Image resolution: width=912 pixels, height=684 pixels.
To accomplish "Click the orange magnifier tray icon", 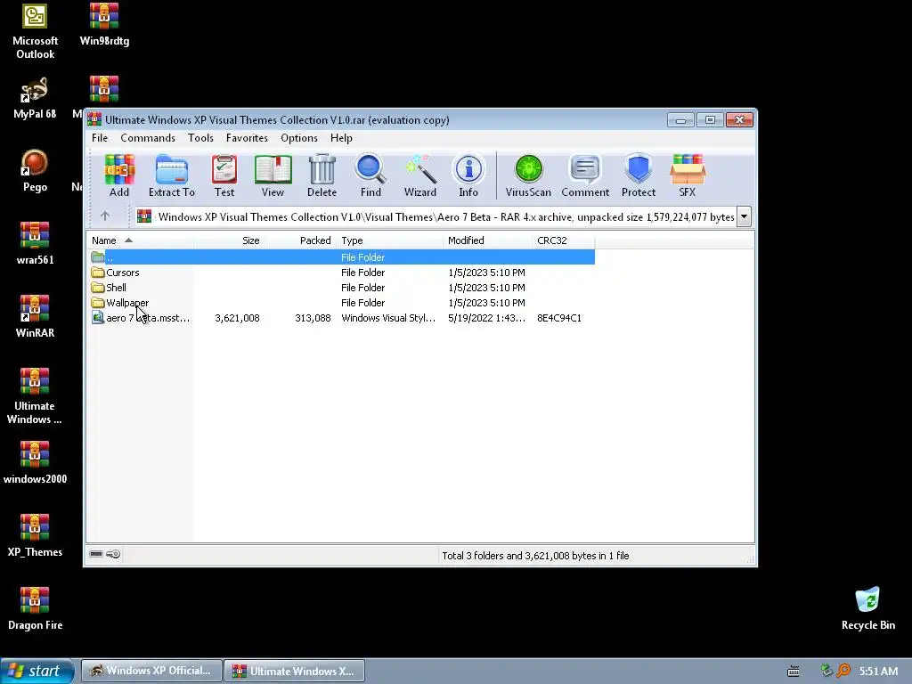I will tap(843, 671).
